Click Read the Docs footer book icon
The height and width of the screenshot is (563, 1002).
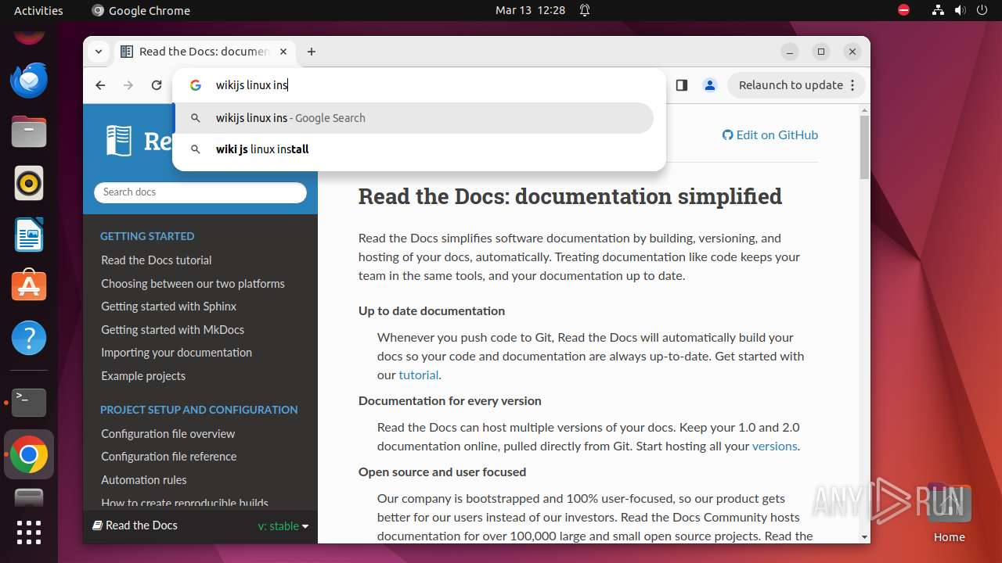pyautogui.click(x=98, y=525)
